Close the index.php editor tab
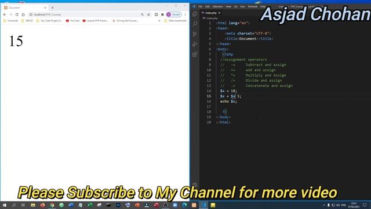The height and width of the screenshot is (209, 371). 219,13
